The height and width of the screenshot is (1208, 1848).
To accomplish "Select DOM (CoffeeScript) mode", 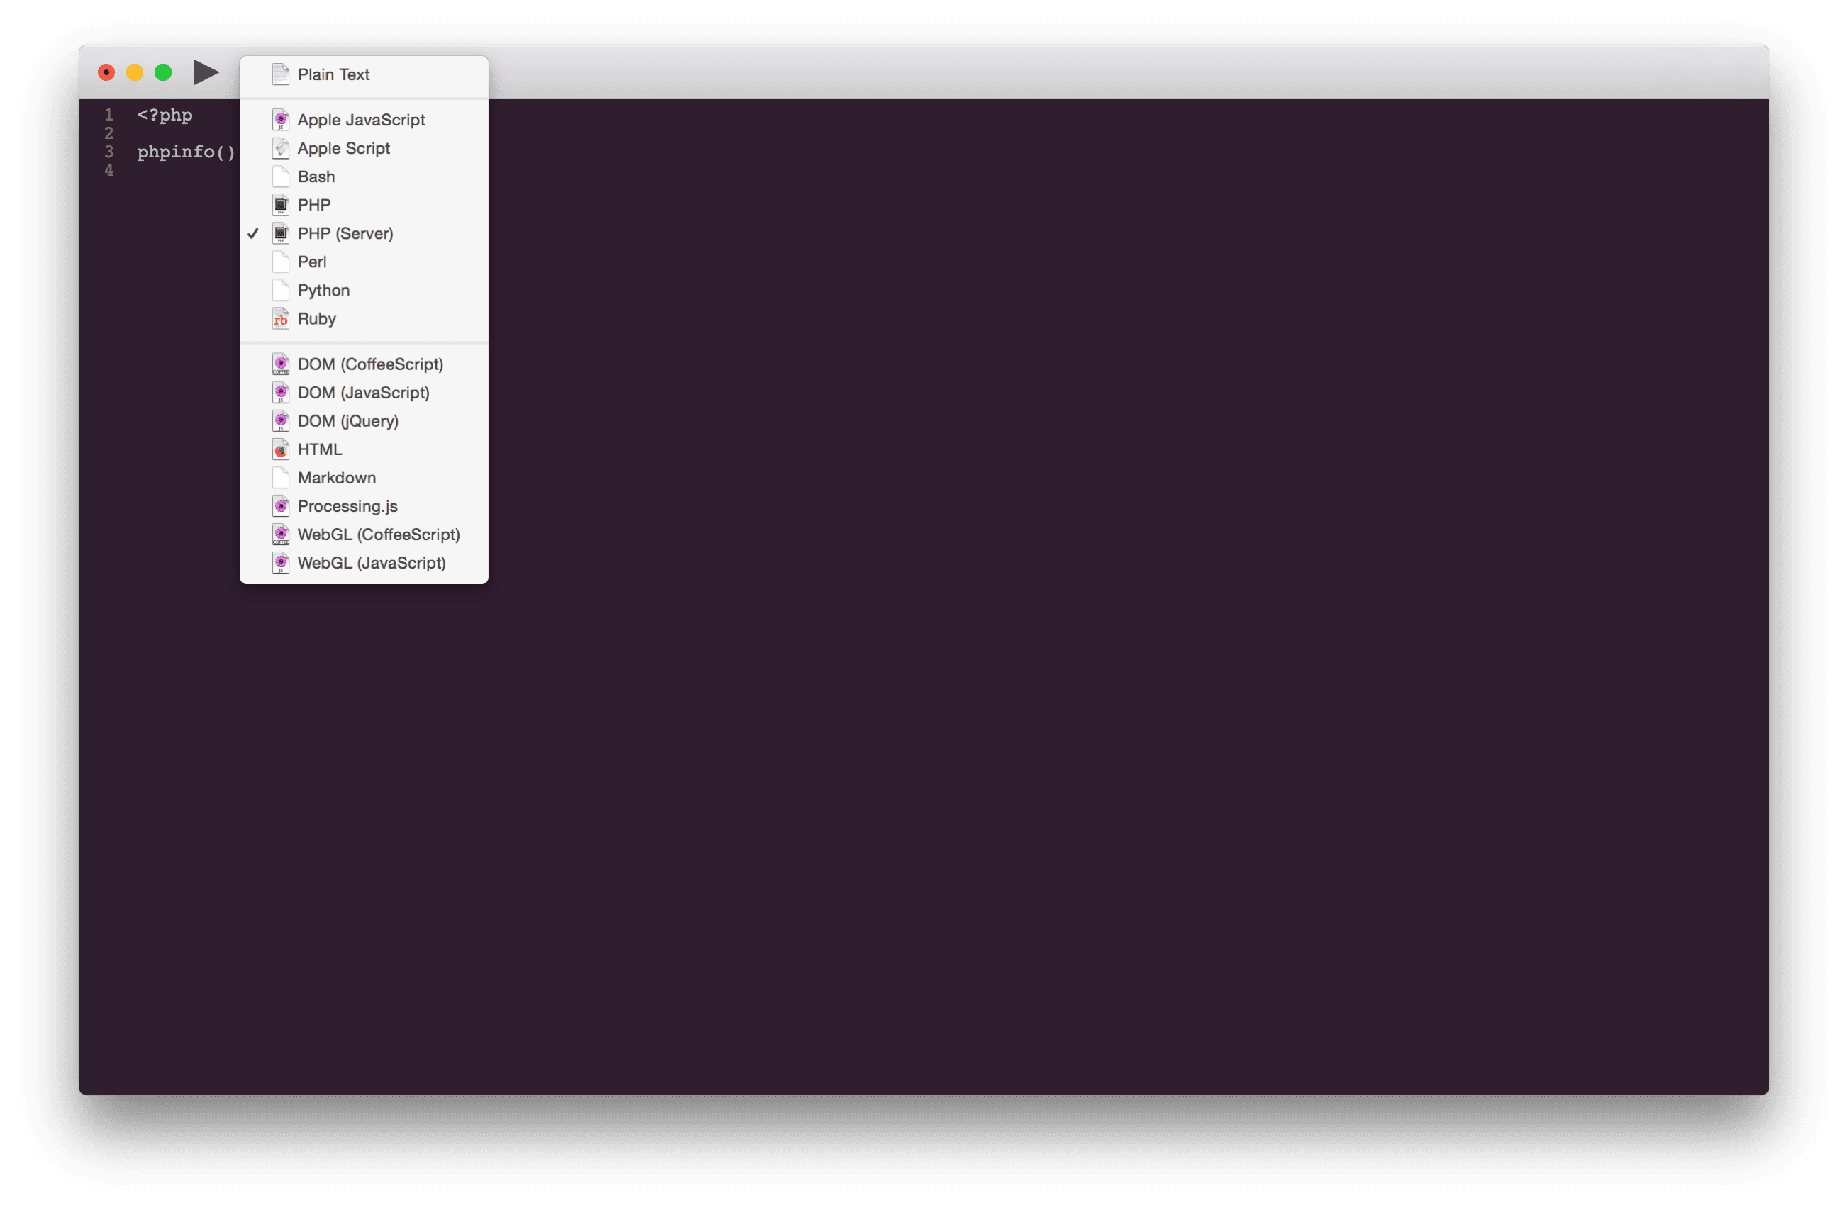I will 364,364.
